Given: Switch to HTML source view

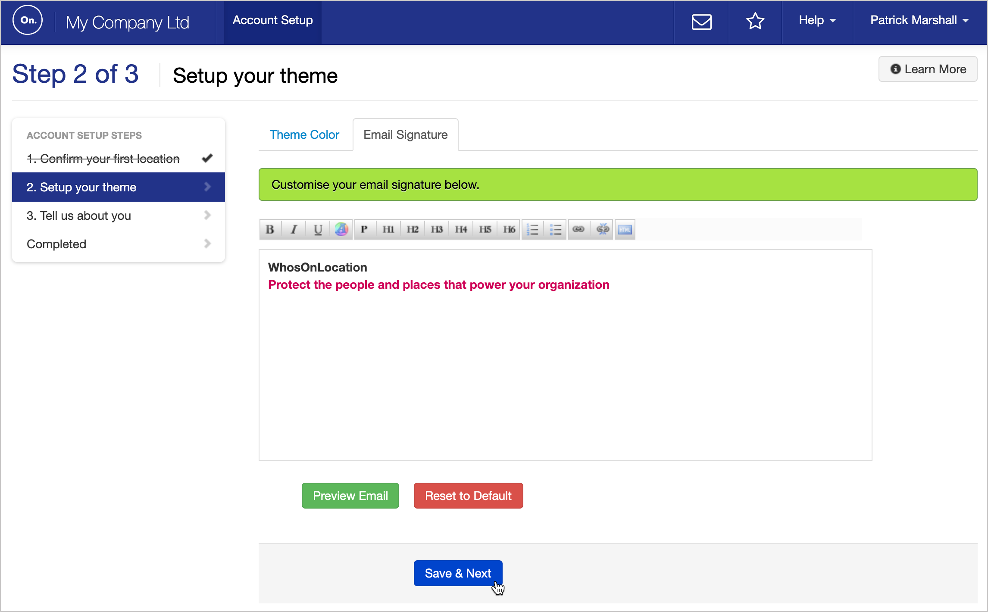Looking at the screenshot, I should pos(625,229).
